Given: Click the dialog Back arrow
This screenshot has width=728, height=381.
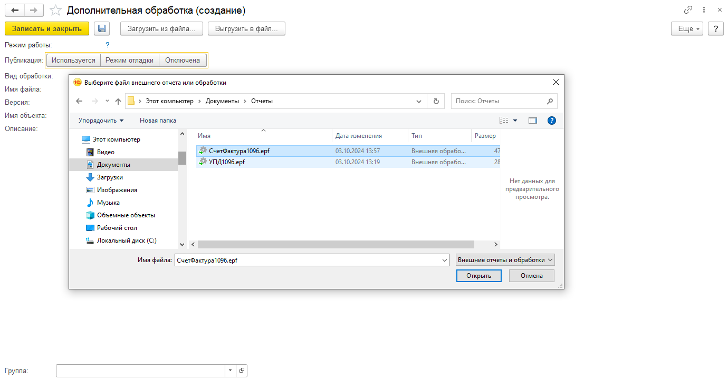Looking at the screenshot, I should click(79, 101).
